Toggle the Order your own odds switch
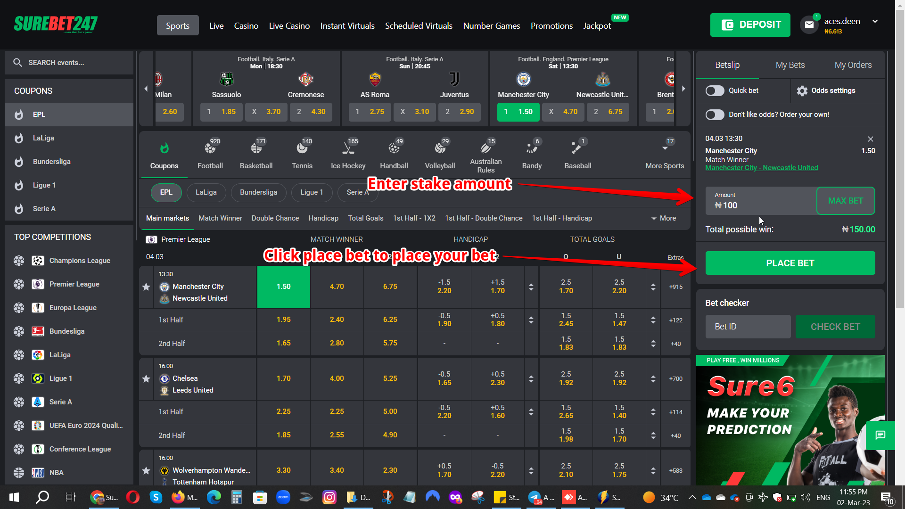905x509 pixels. coord(715,115)
